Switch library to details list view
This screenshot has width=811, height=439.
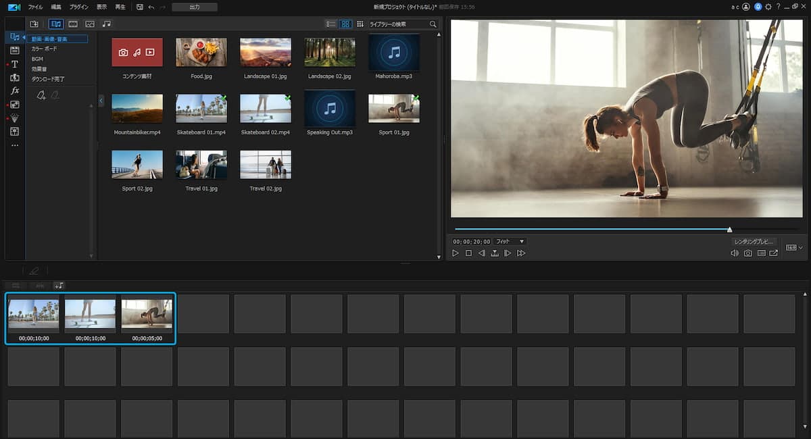click(330, 24)
